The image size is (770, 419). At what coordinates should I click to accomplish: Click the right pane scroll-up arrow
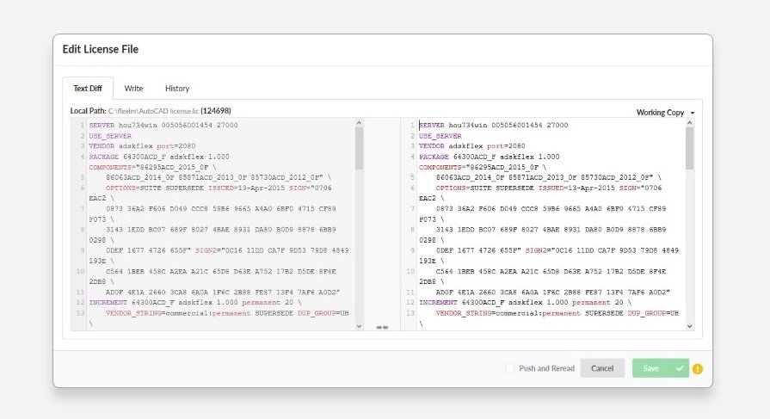[689, 123]
